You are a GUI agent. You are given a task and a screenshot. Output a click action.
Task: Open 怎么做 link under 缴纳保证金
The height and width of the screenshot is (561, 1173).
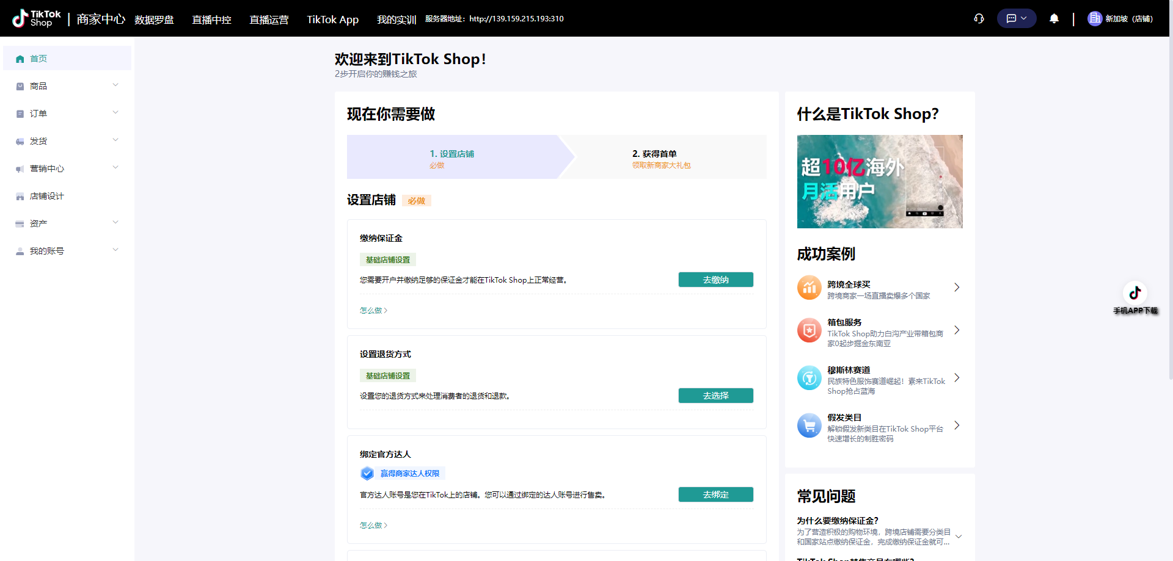pyautogui.click(x=373, y=311)
